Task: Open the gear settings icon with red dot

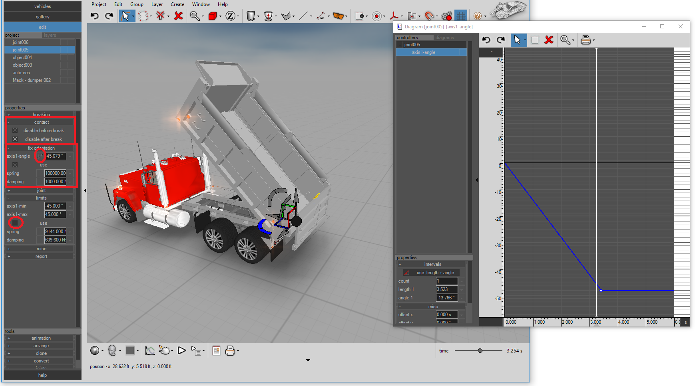Action: pyautogui.click(x=447, y=16)
